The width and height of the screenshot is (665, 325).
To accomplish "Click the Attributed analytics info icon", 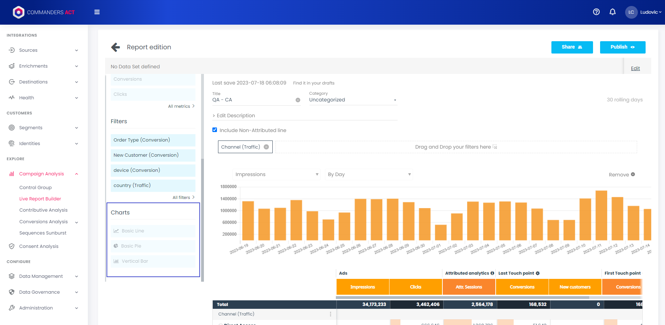I will click(x=492, y=273).
